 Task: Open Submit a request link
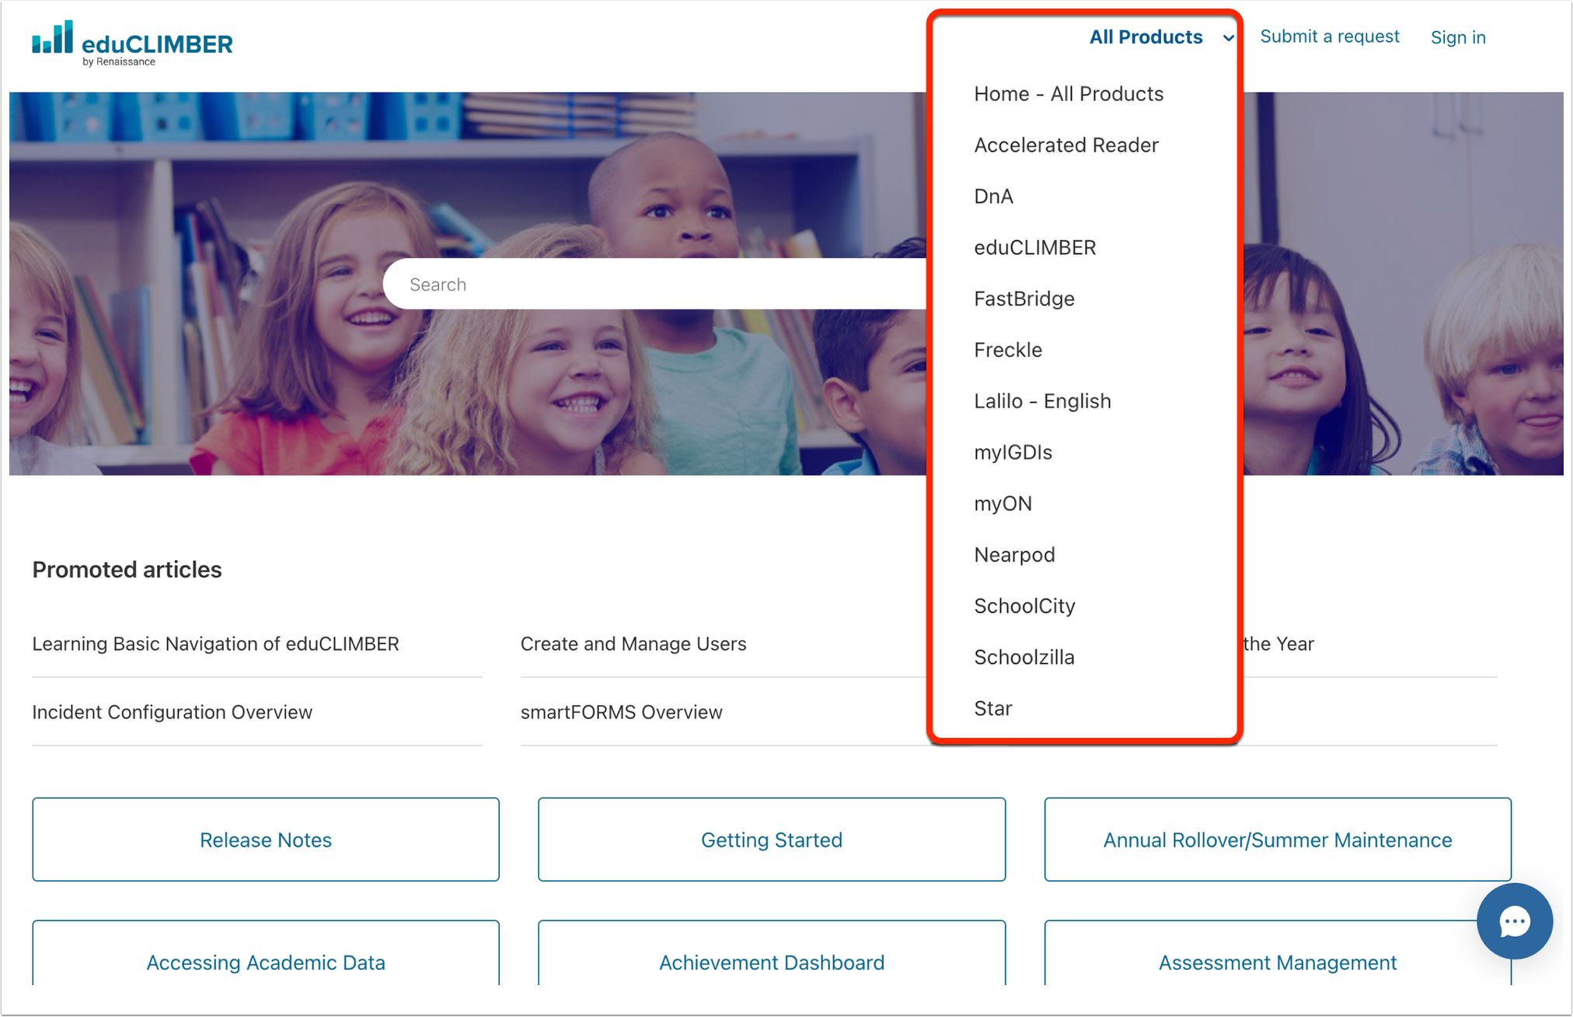point(1329,37)
